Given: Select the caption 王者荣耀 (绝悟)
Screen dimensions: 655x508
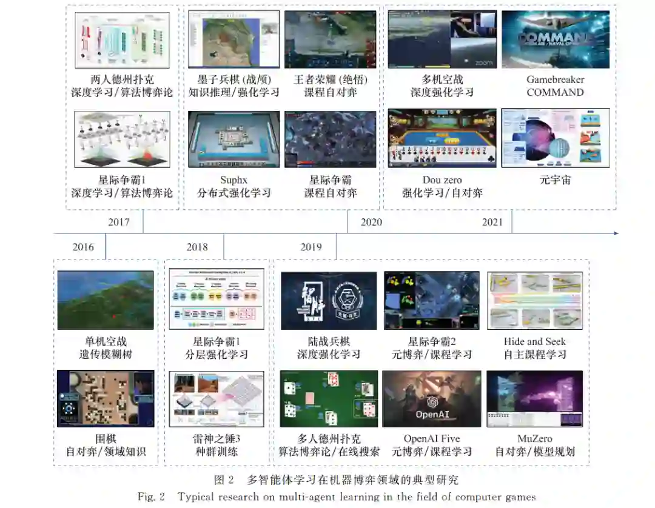Looking at the screenshot, I should tap(330, 79).
